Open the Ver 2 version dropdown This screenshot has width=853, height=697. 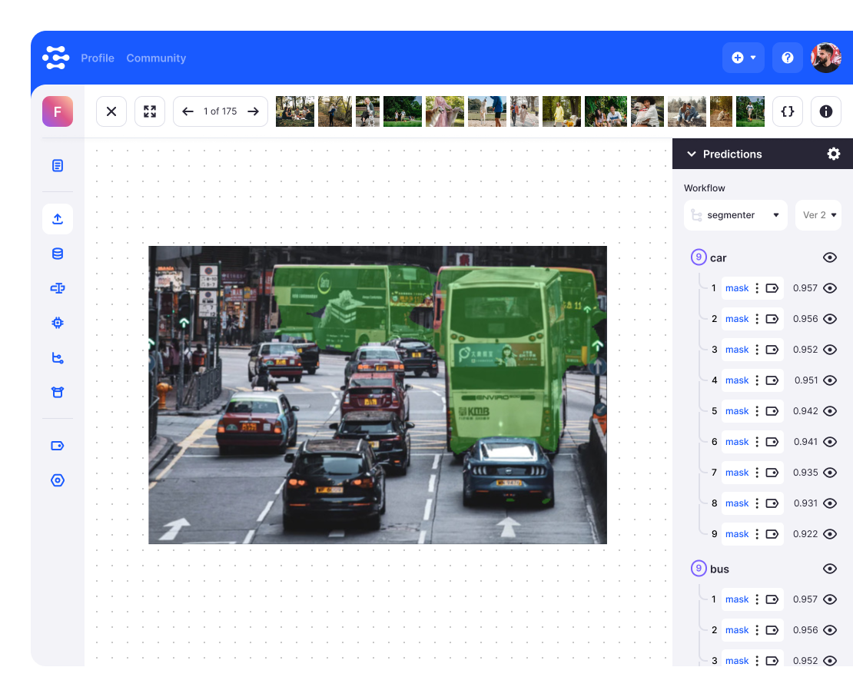[x=818, y=215]
